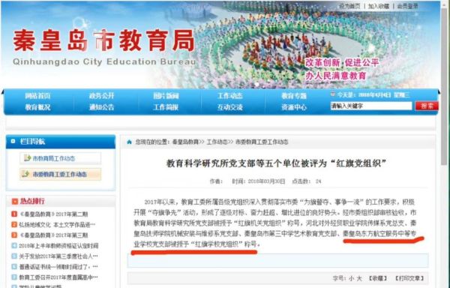Click the 改革创新 促进公平 banner slogan

[x=342, y=63]
